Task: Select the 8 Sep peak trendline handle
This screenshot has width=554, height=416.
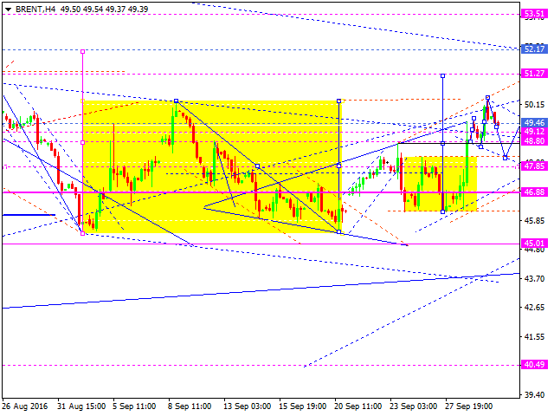Action: point(177,101)
